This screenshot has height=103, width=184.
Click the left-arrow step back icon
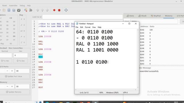click(x=47, y=10)
